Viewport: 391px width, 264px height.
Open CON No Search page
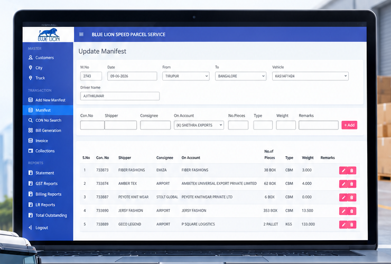(49, 120)
